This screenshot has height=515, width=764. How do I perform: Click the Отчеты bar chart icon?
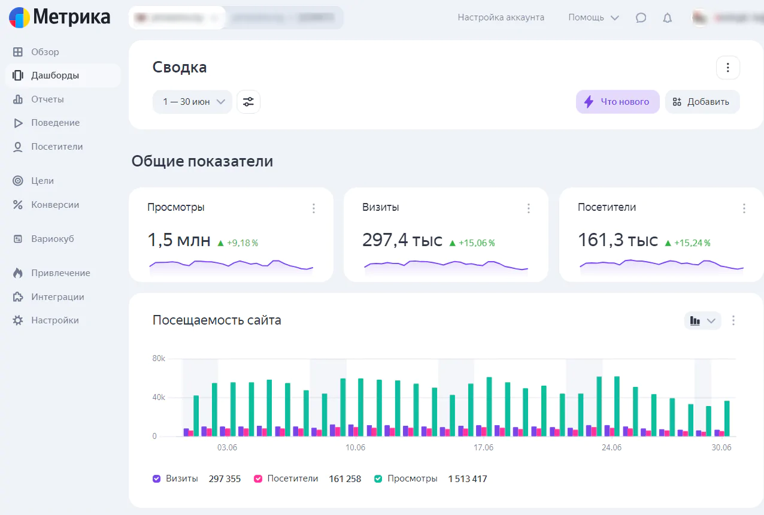click(x=18, y=99)
